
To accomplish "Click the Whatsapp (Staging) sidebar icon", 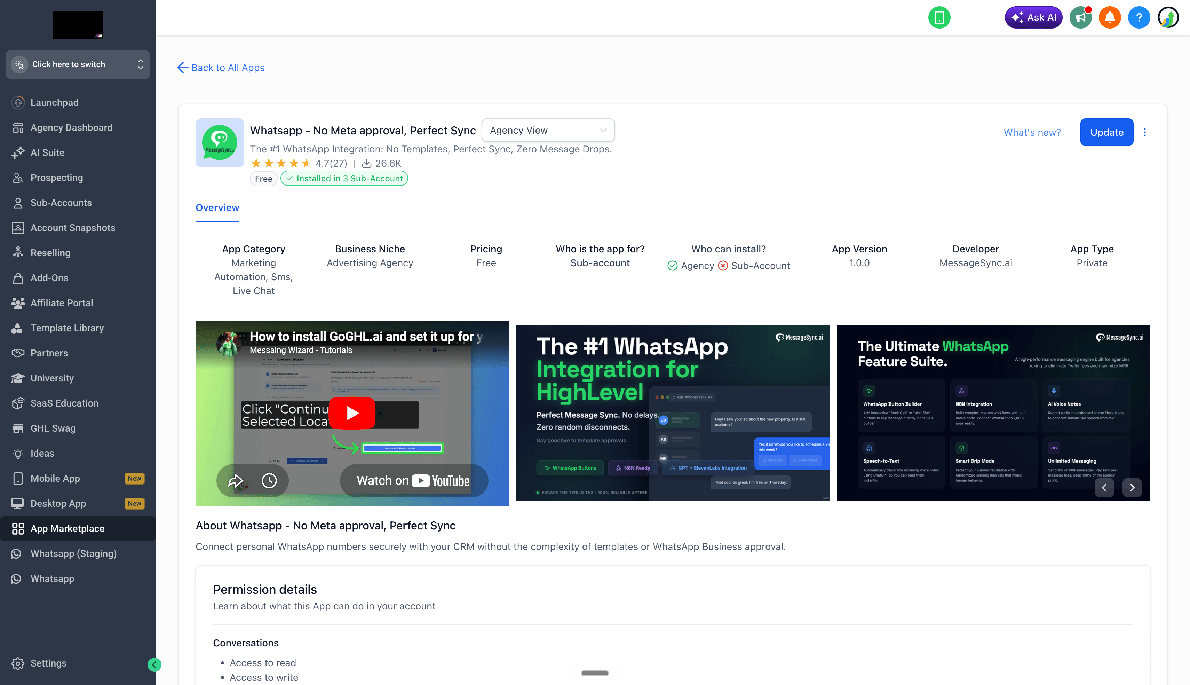I will coord(16,554).
